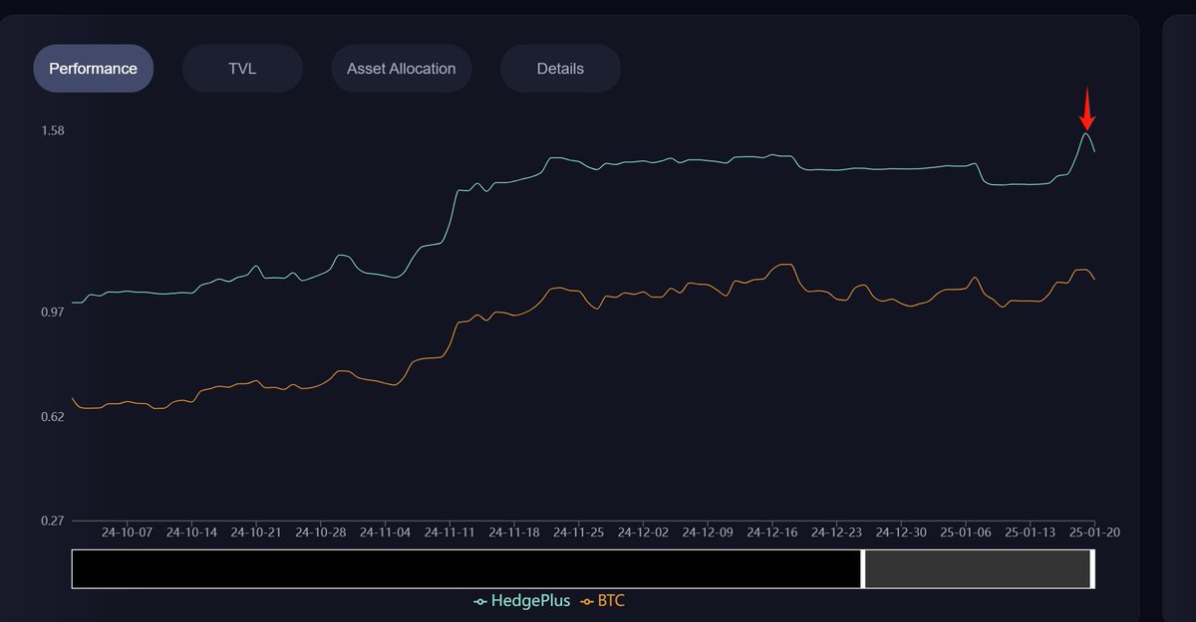
Task: Switch to the TVL tab
Action: click(241, 68)
